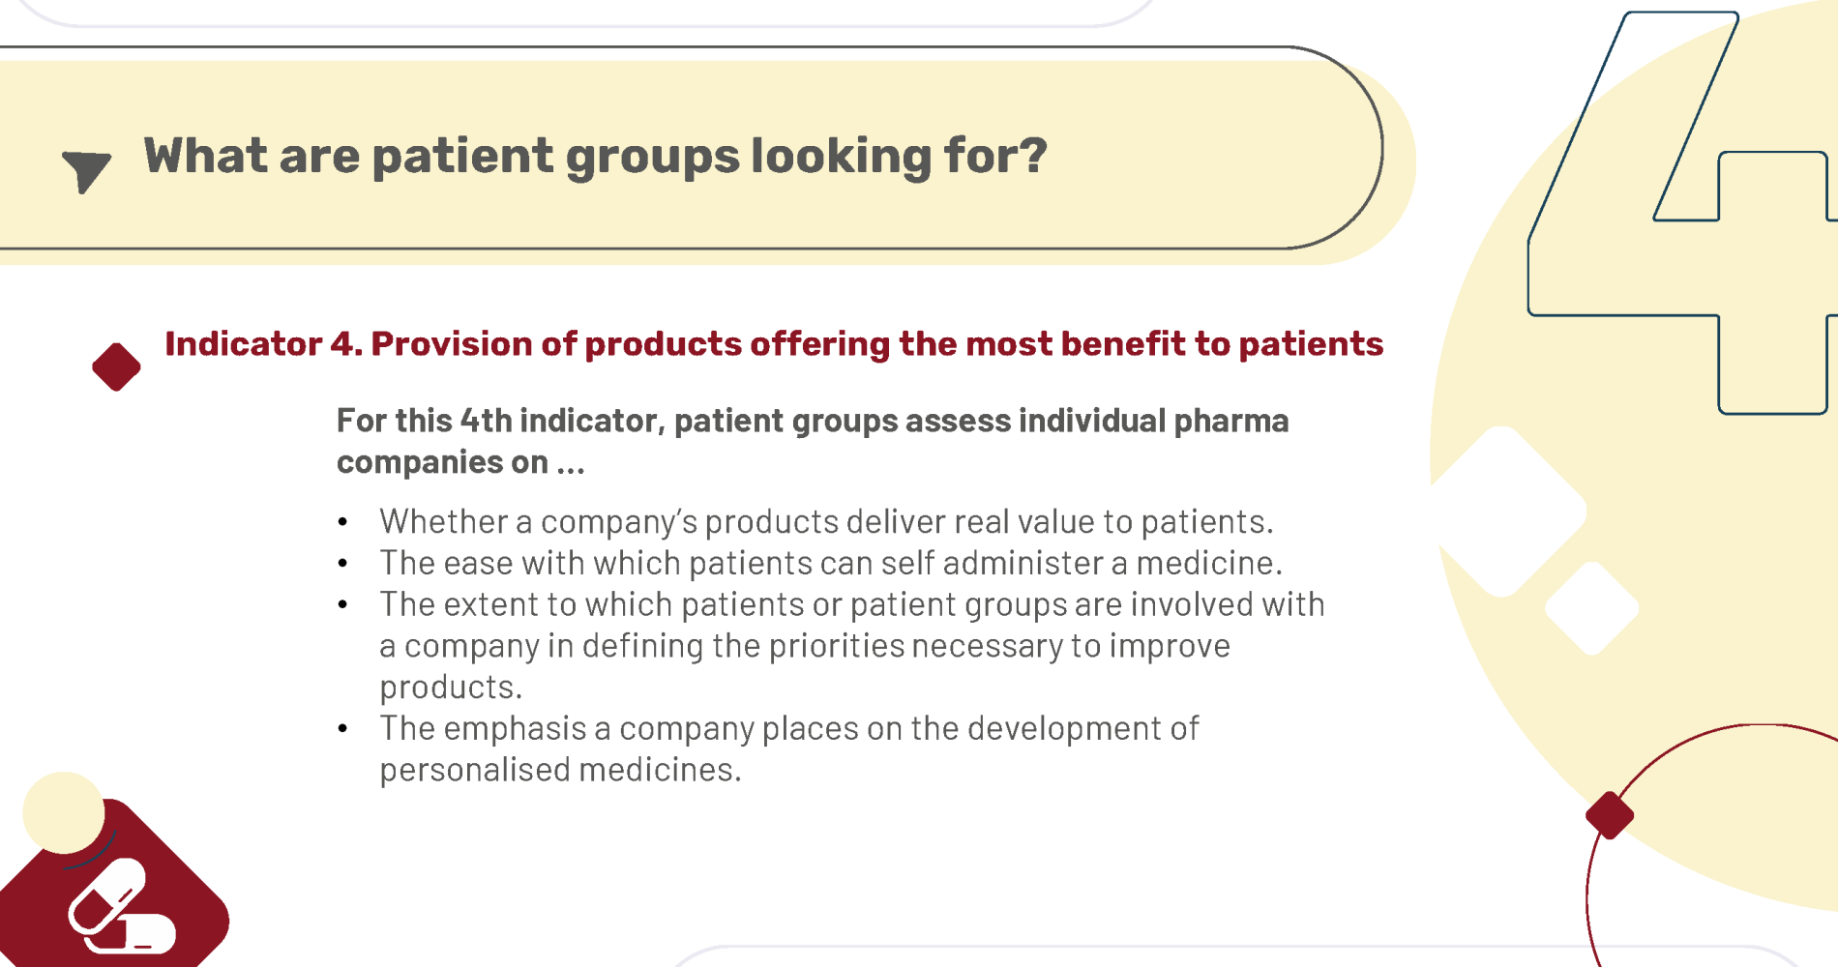
Task: Click the bullet about defining priorities to improve products
Action: [852, 645]
